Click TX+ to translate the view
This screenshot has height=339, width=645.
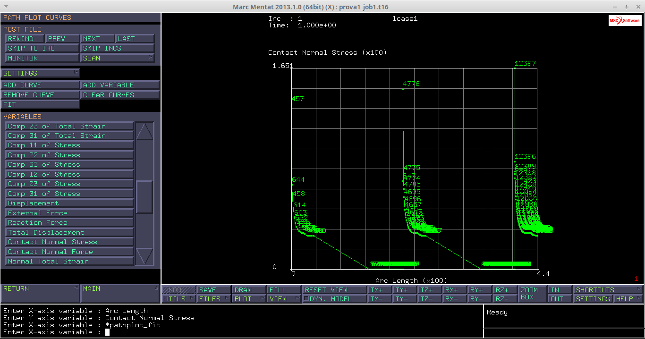(x=380, y=290)
